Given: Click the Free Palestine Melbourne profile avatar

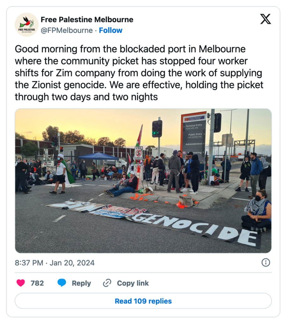Looking at the screenshot, I should [x=27, y=25].
